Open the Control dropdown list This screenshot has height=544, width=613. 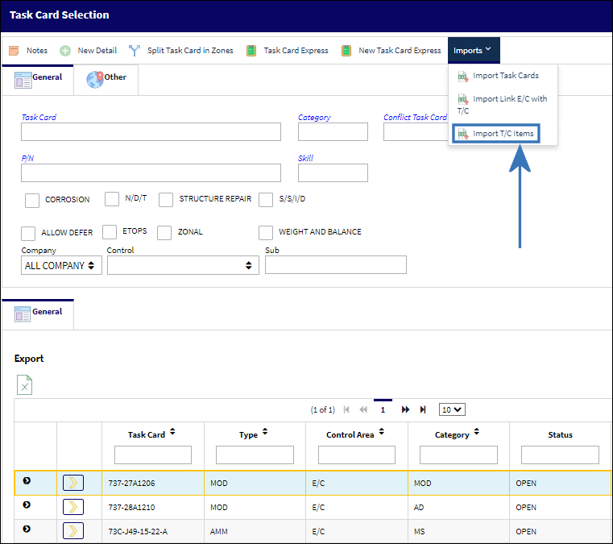(183, 265)
